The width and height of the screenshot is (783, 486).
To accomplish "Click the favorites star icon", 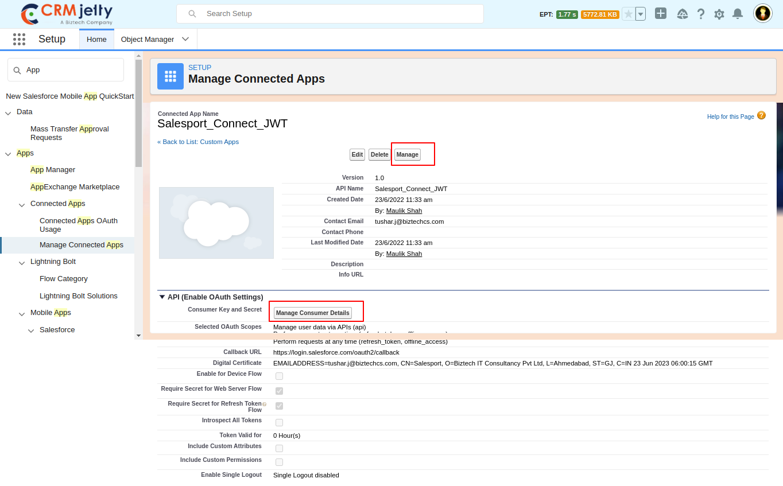I will (629, 14).
